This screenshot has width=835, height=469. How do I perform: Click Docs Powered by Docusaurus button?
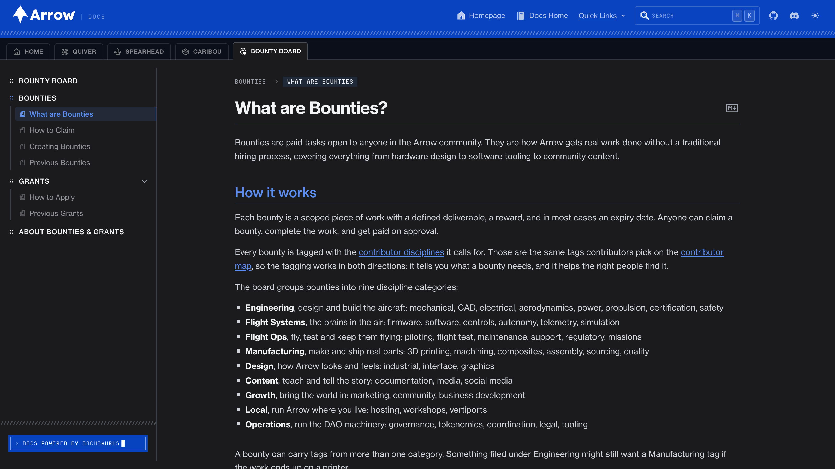(78, 443)
